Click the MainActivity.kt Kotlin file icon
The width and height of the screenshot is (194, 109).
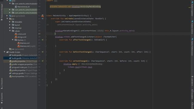[16, 7]
